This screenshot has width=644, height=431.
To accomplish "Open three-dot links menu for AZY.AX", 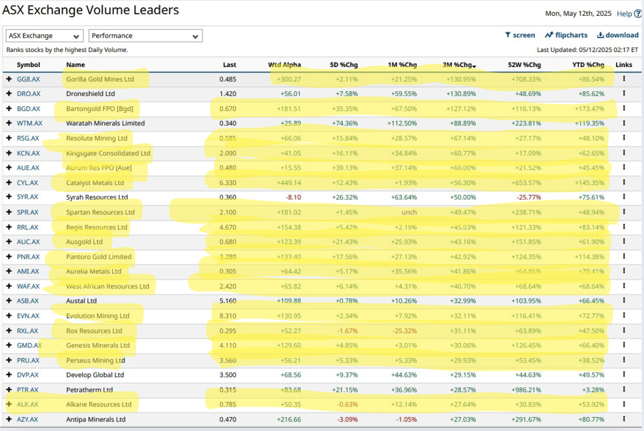I will tap(624, 419).
